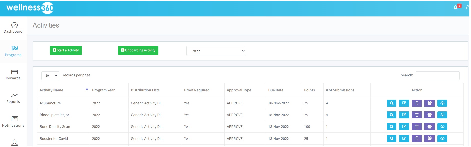The width and height of the screenshot is (471, 147).
Task: Download Acupuncture data via cloud icon
Action: 442,103
